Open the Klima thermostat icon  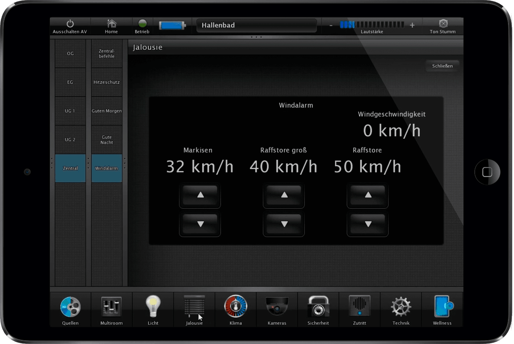(x=236, y=307)
